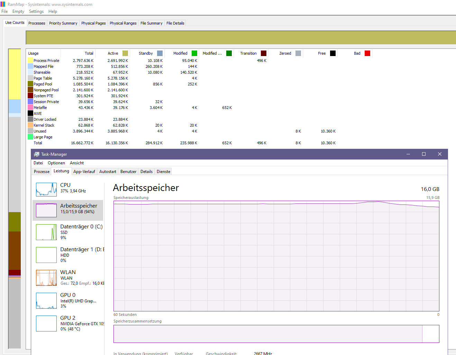Image resolution: width=456 pixels, height=355 pixels.
Task: Click the Process Private yellow swatch
Action: 30,61
